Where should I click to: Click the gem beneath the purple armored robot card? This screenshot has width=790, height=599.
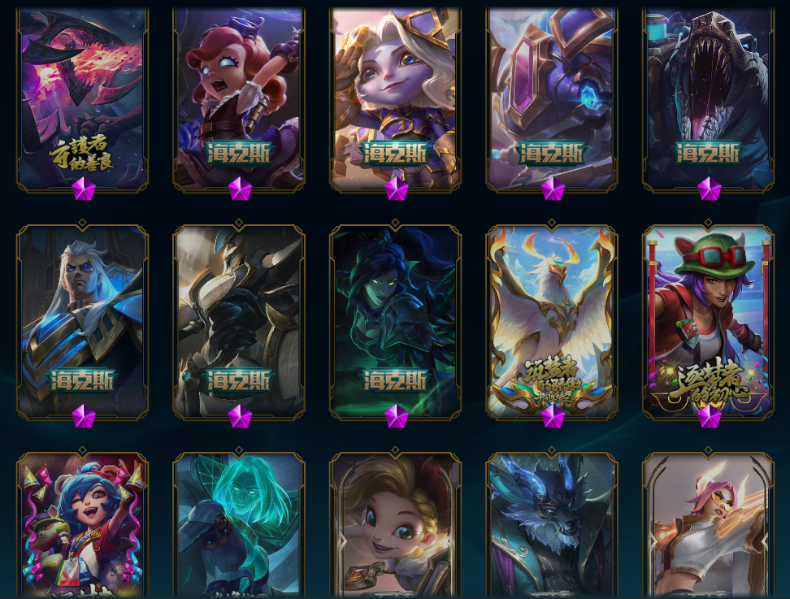pos(553,189)
